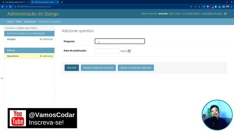
Task: Open the Questions model in sidebar
Action: coord(13,56)
